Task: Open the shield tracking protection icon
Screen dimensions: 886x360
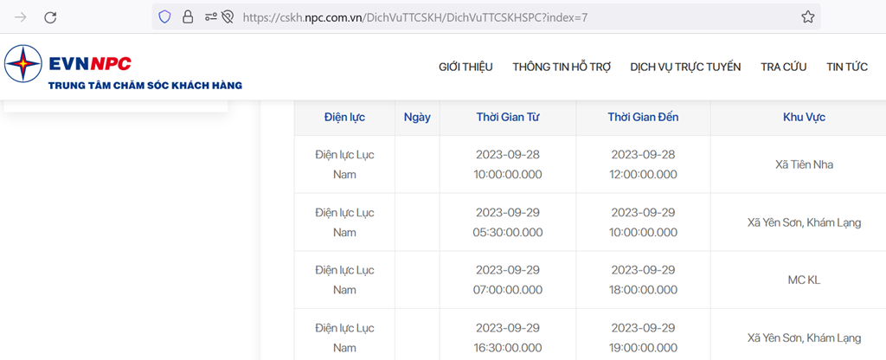Action: (164, 17)
